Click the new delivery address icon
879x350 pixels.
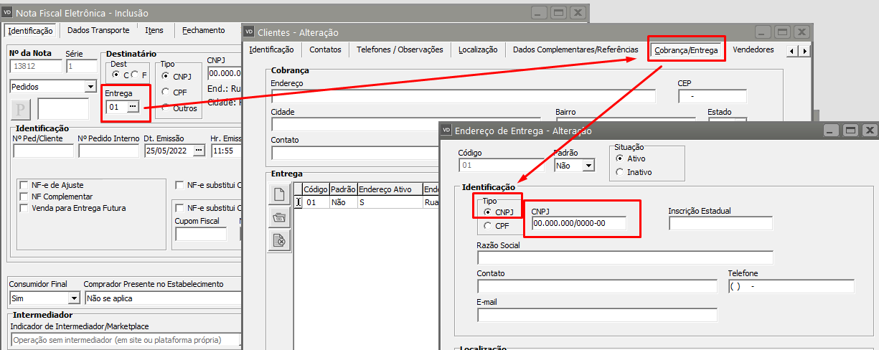[x=279, y=194]
